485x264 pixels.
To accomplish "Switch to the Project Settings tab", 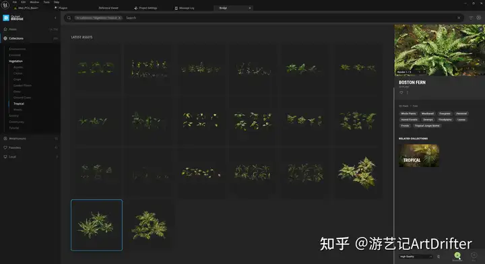I will (x=146, y=8).
